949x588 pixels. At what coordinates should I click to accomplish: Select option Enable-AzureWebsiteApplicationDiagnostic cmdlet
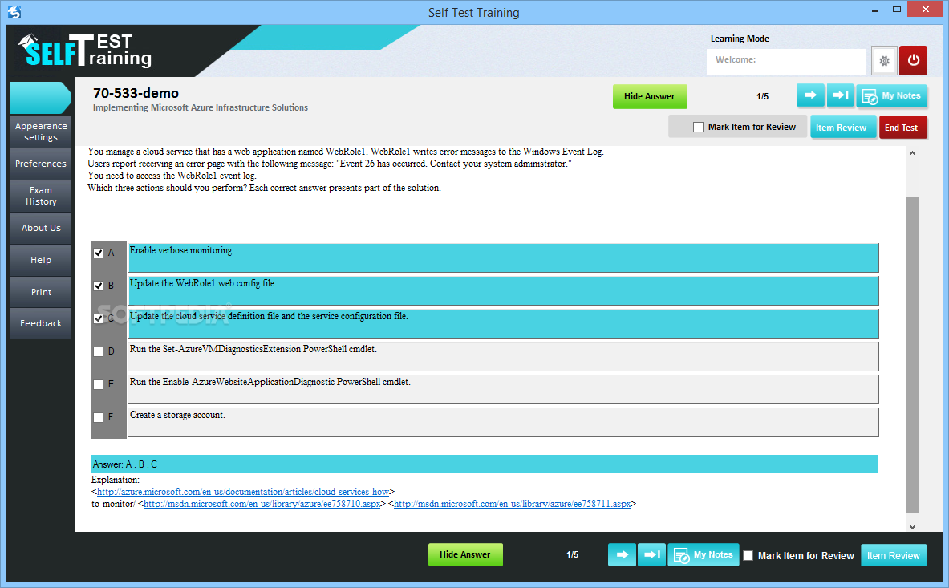503,390
